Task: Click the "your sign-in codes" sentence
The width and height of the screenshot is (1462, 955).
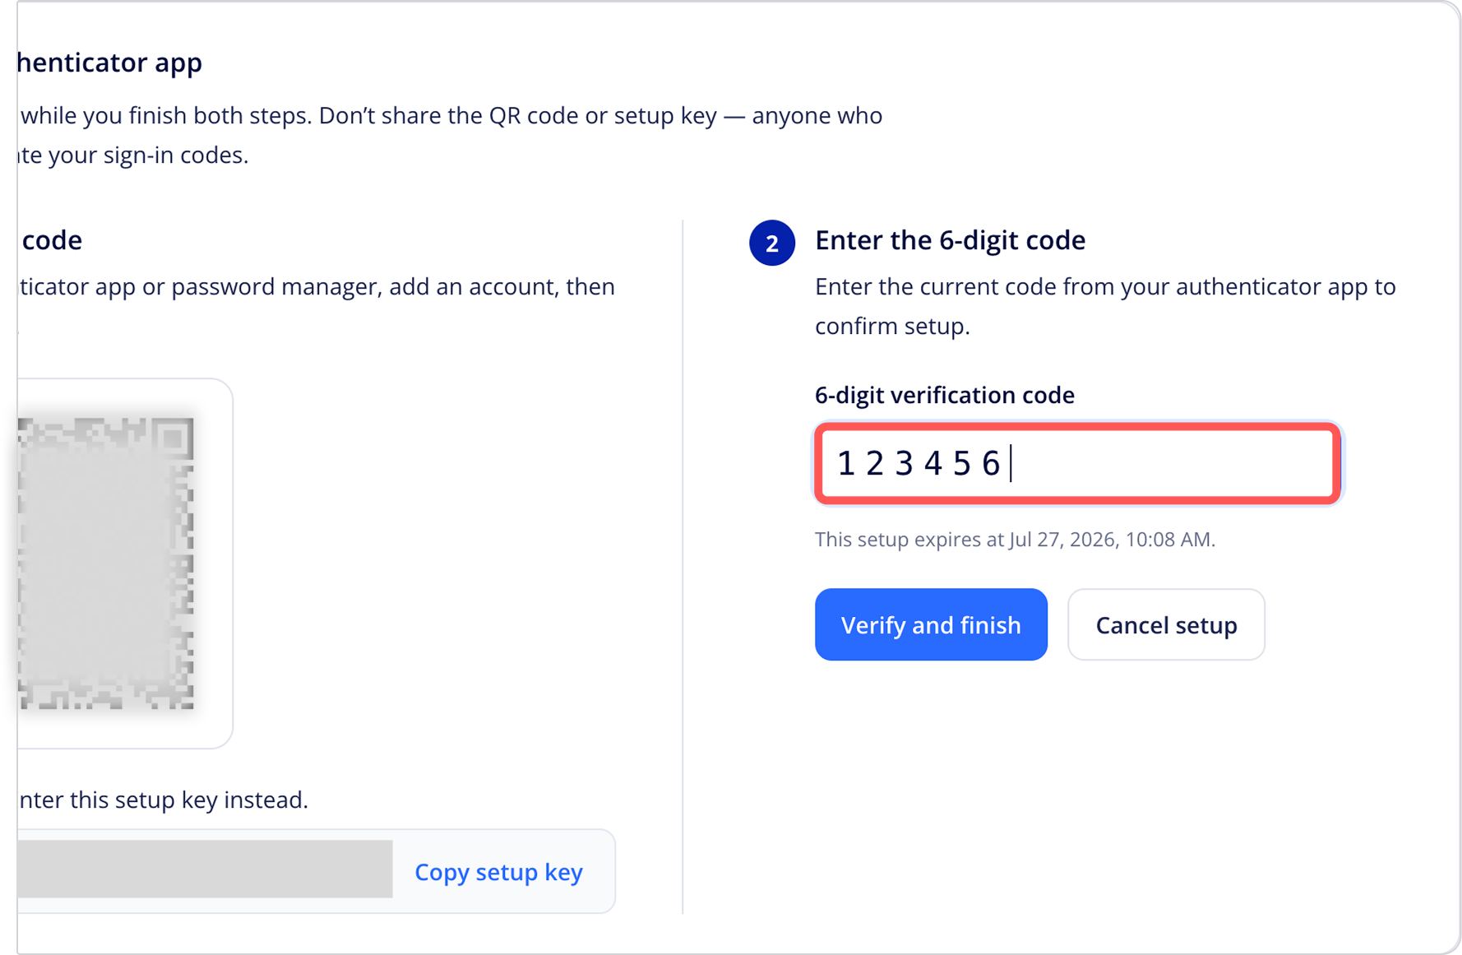Action: (x=133, y=155)
